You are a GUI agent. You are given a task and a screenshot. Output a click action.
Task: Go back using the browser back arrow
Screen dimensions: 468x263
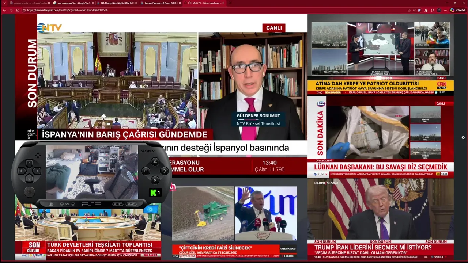click(4, 10)
